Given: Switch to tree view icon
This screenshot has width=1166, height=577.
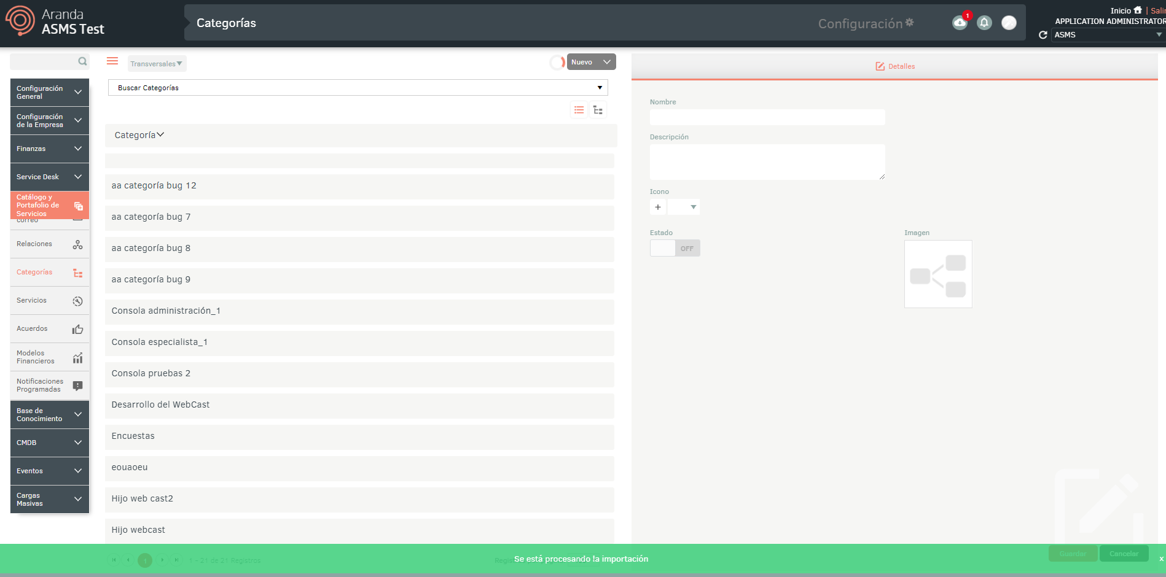Looking at the screenshot, I should [598, 110].
